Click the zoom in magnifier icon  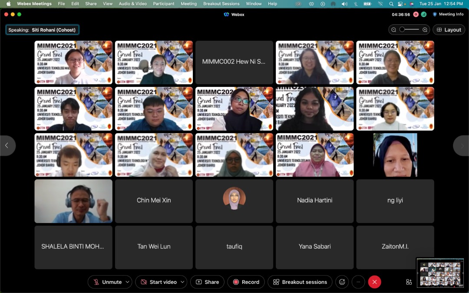[x=425, y=30]
